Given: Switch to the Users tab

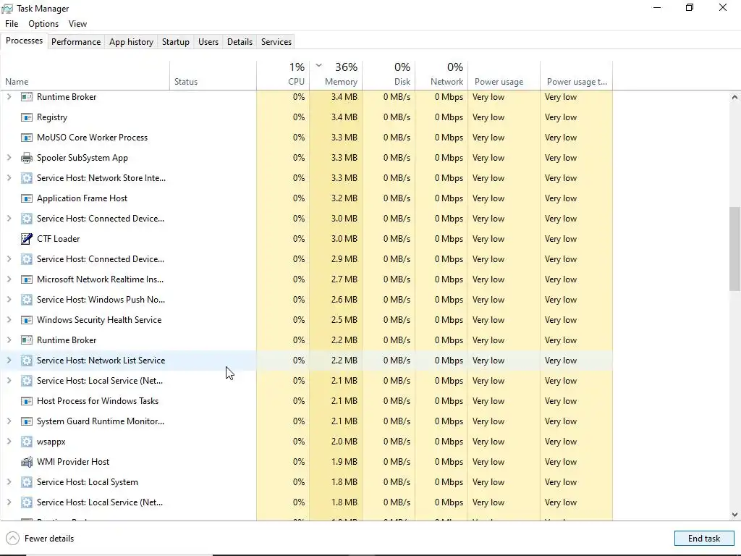Looking at the screenshot, I should pos(208,41).
